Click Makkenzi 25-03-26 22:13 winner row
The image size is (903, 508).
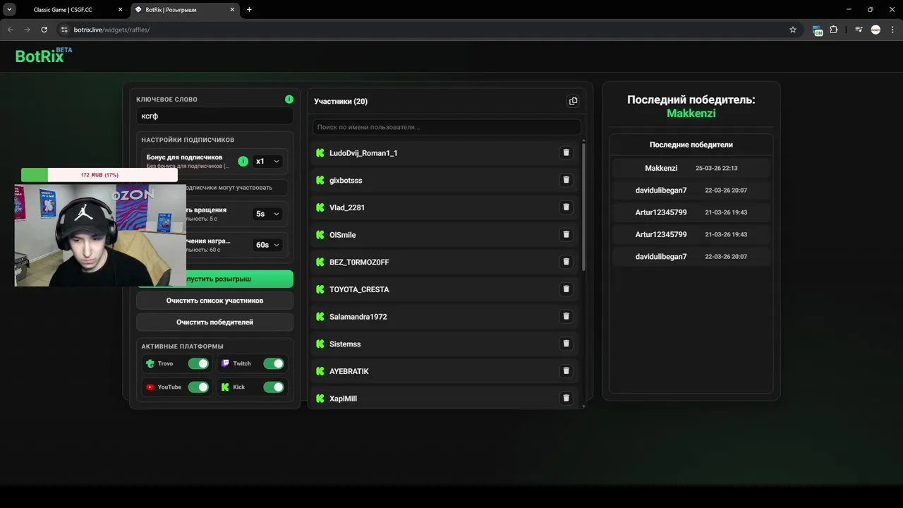point(691,168)
